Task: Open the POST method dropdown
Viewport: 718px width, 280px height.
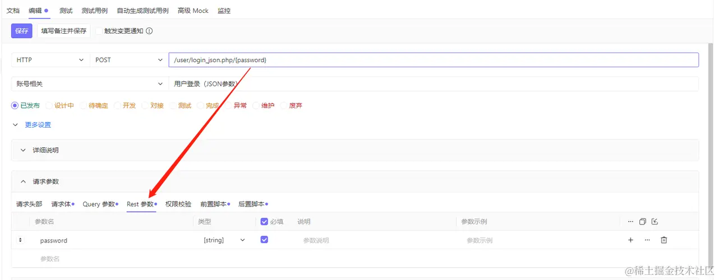Action: (x=129, y=60)
